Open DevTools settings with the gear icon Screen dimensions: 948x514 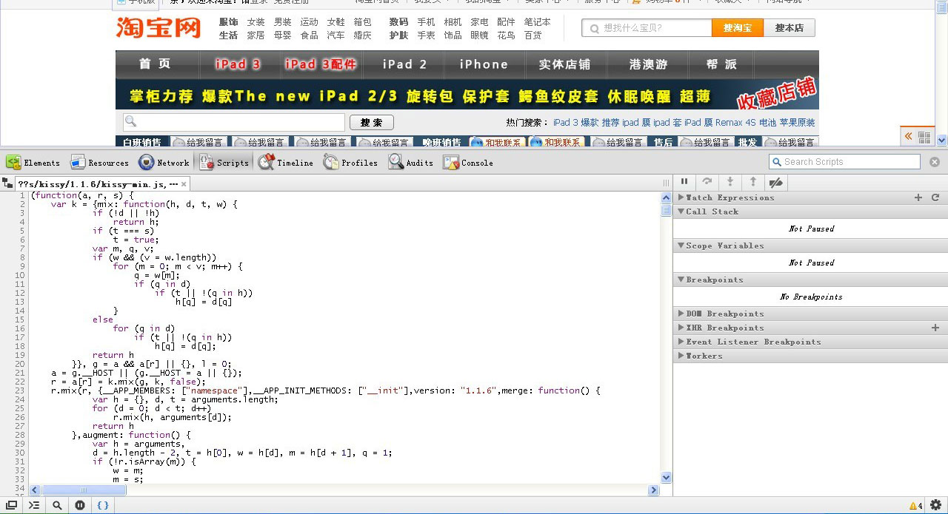936,505
